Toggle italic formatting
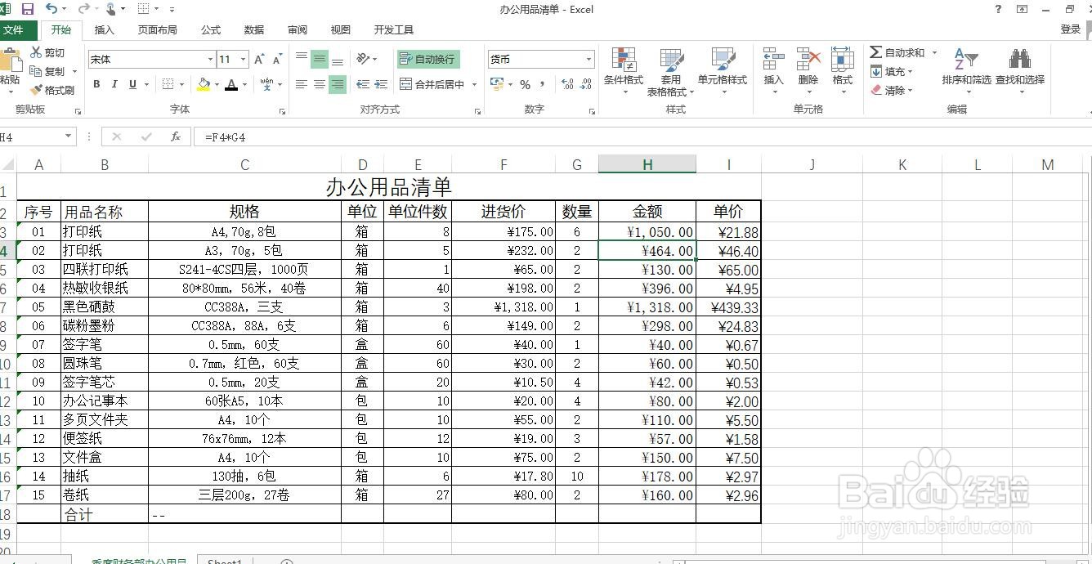This screenshot has width=1092, height=564. tap(114, 84)
